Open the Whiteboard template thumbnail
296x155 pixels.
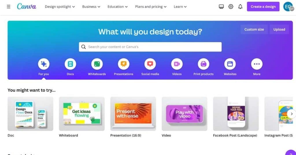82,114
